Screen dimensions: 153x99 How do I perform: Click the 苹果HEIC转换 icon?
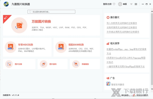coord(10,47)
